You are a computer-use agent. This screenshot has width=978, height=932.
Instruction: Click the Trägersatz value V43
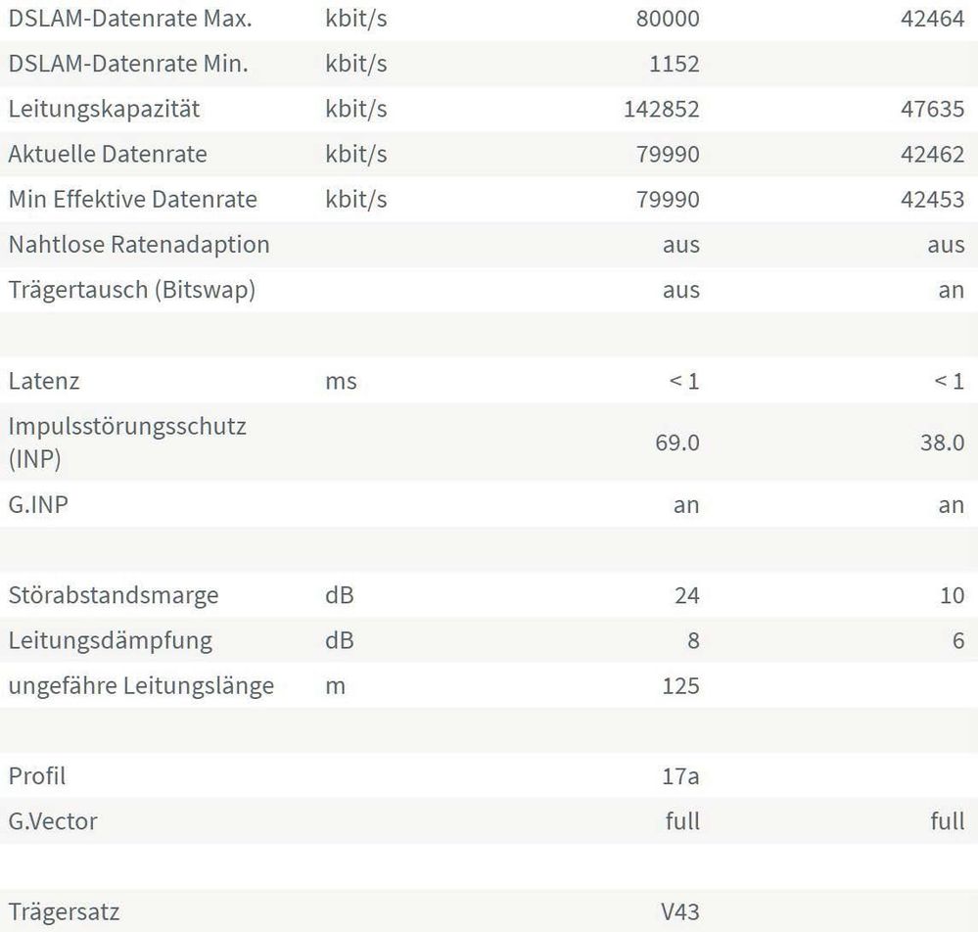point(680,911)
